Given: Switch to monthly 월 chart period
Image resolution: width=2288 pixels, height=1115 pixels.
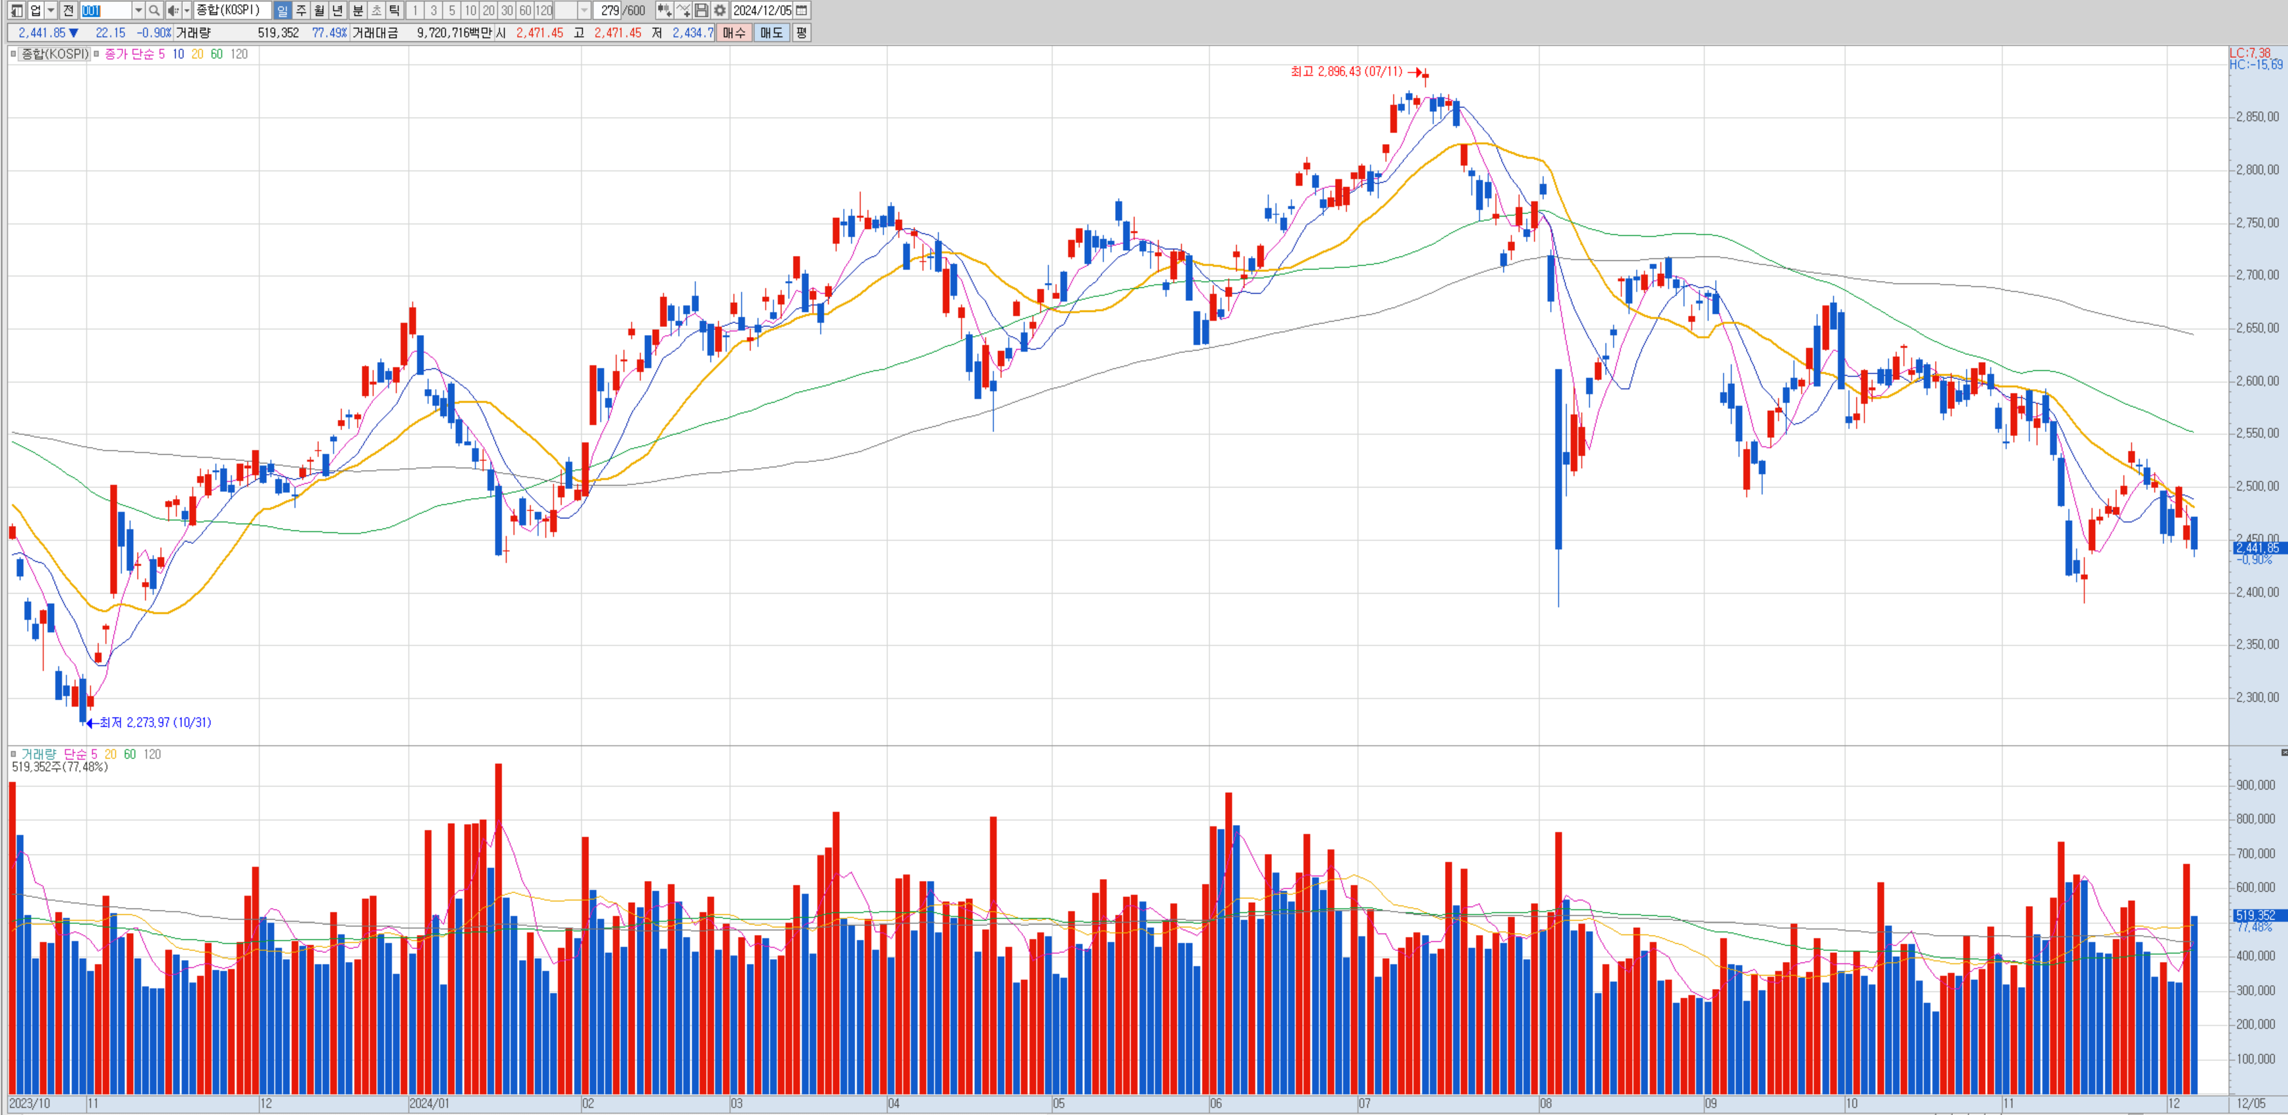Looking at the screenshot, I should 319,11.
